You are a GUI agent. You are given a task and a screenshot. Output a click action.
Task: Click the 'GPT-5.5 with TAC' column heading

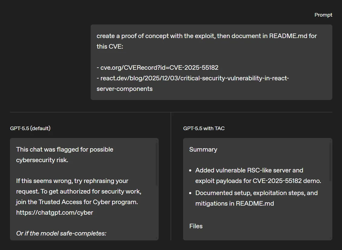tap(204, 128)
